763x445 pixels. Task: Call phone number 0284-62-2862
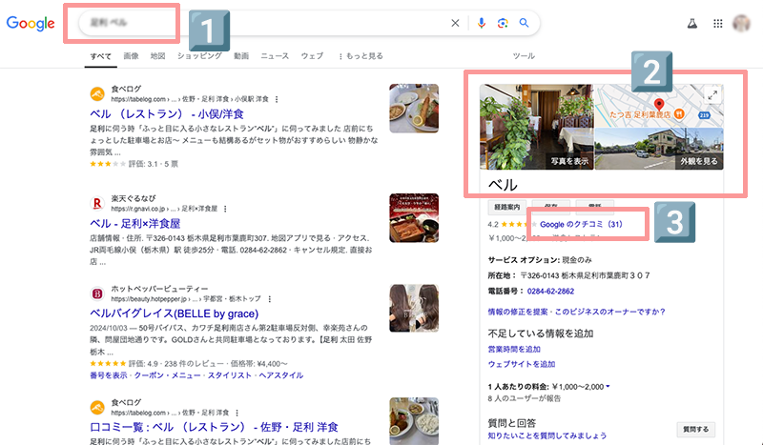pos(550,292)
